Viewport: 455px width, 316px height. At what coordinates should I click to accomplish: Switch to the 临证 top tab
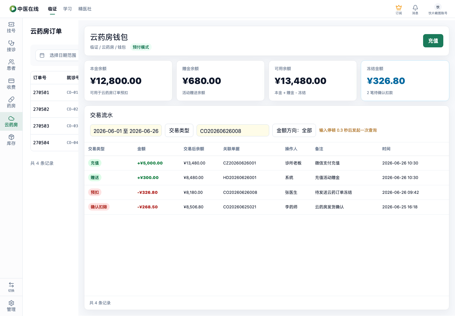[x=52, y=9]
